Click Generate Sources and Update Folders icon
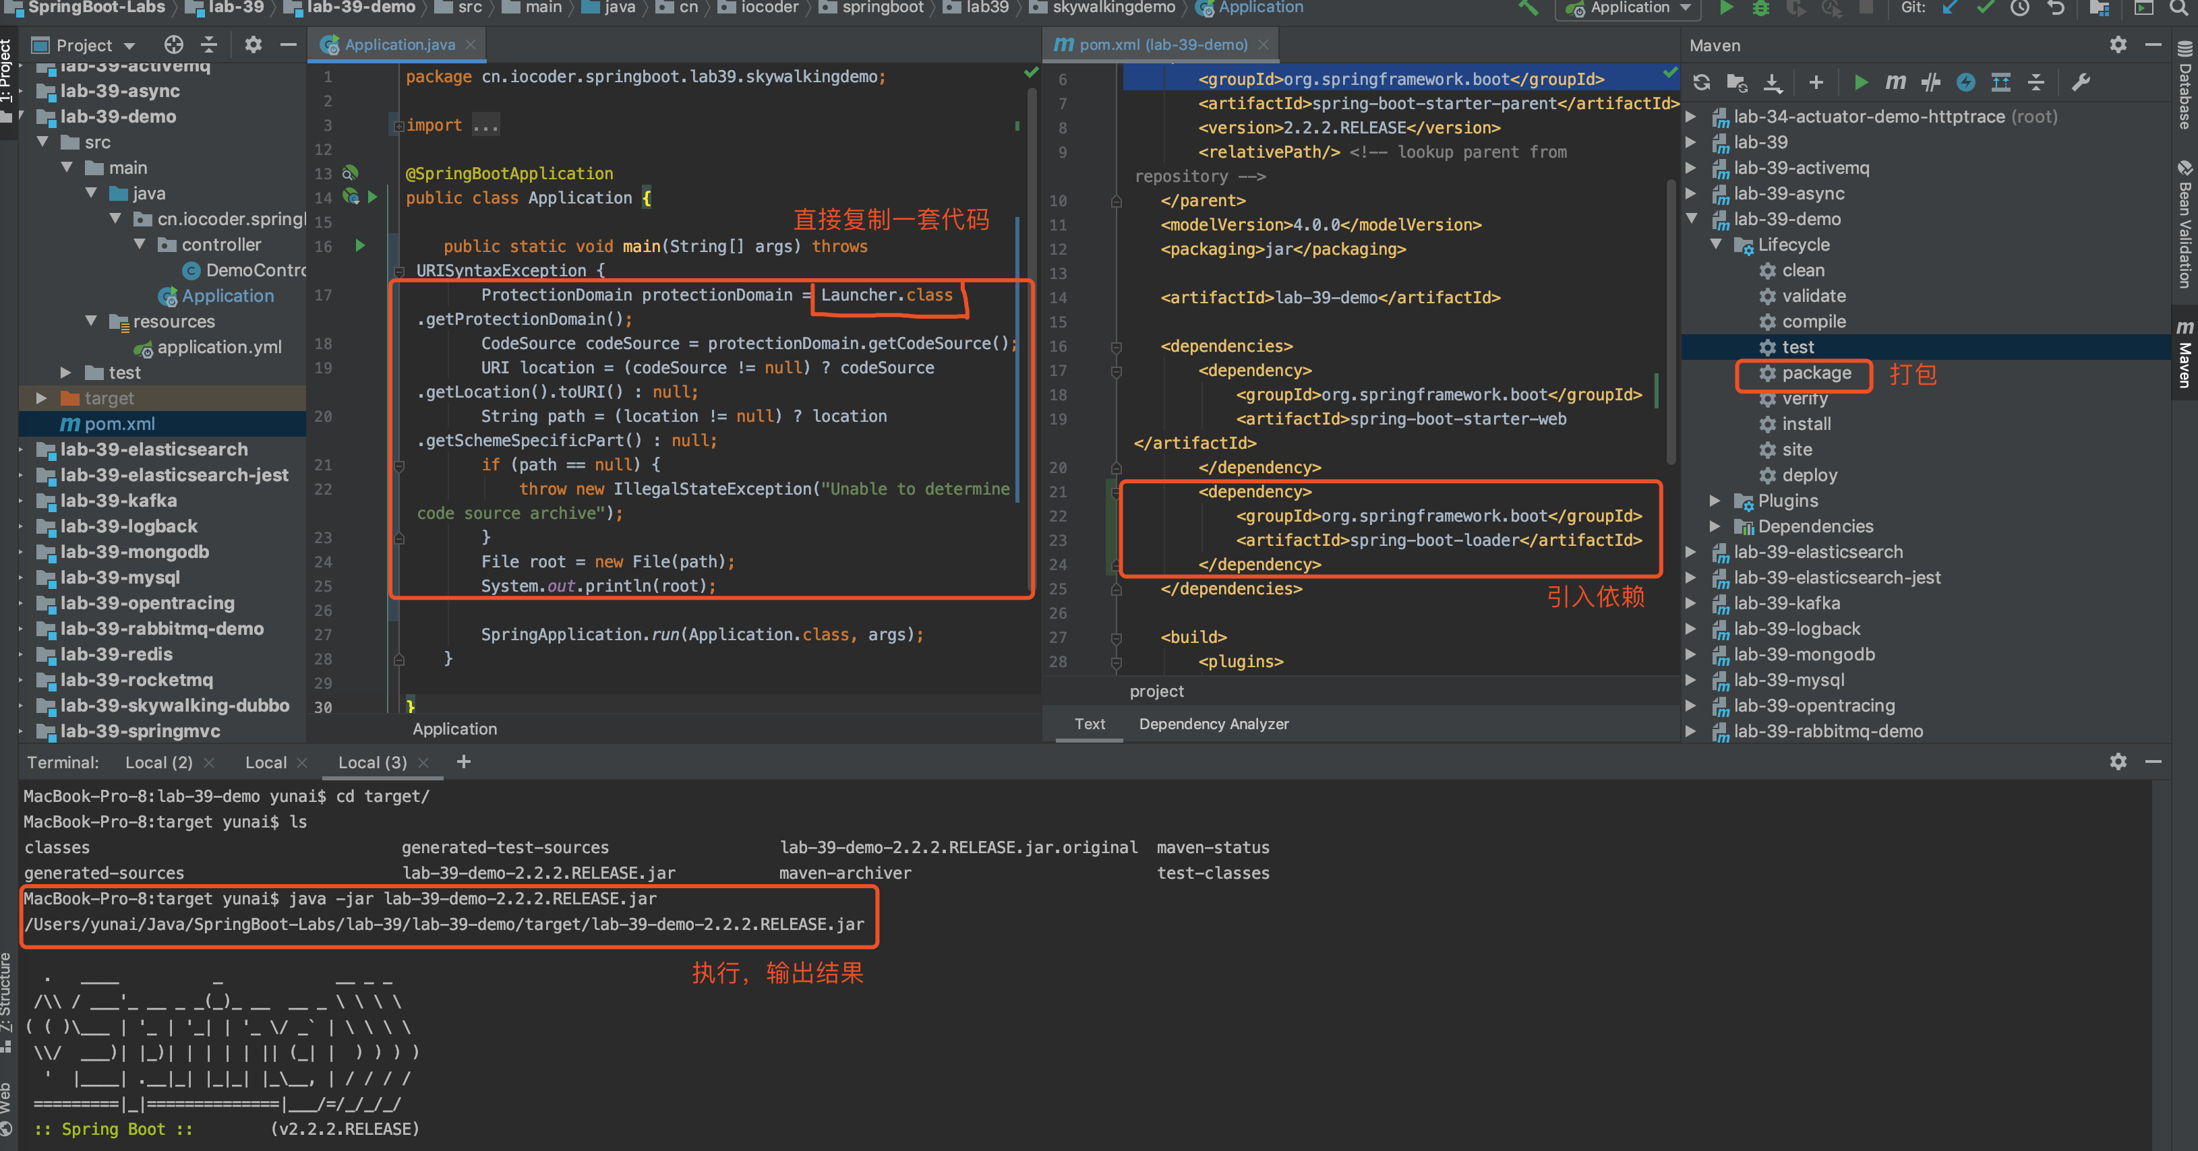This screenshot has width=2198, height=1151. [1736, 83]
